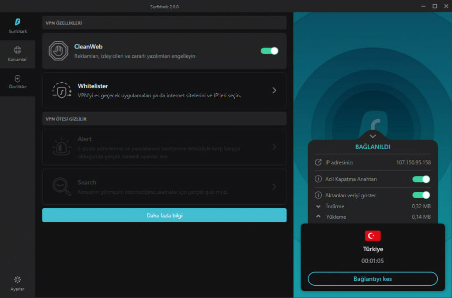This screenshot has height=298, width=452.
Task: Open the Özellikler features tab
Action: coord(18,82)
